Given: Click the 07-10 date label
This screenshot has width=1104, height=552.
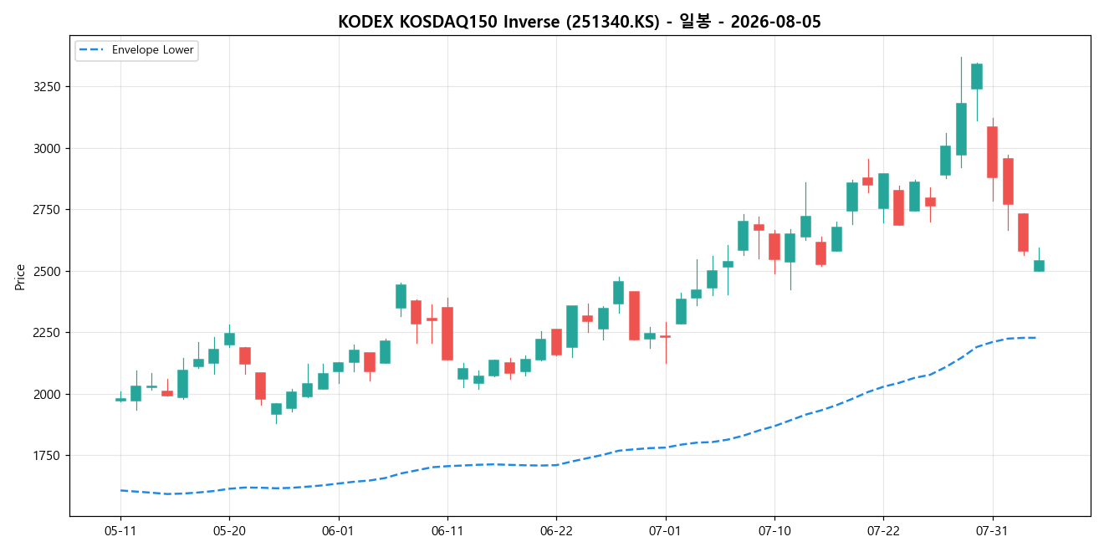Looking at the screenshot, I should (x=774, y=530).
